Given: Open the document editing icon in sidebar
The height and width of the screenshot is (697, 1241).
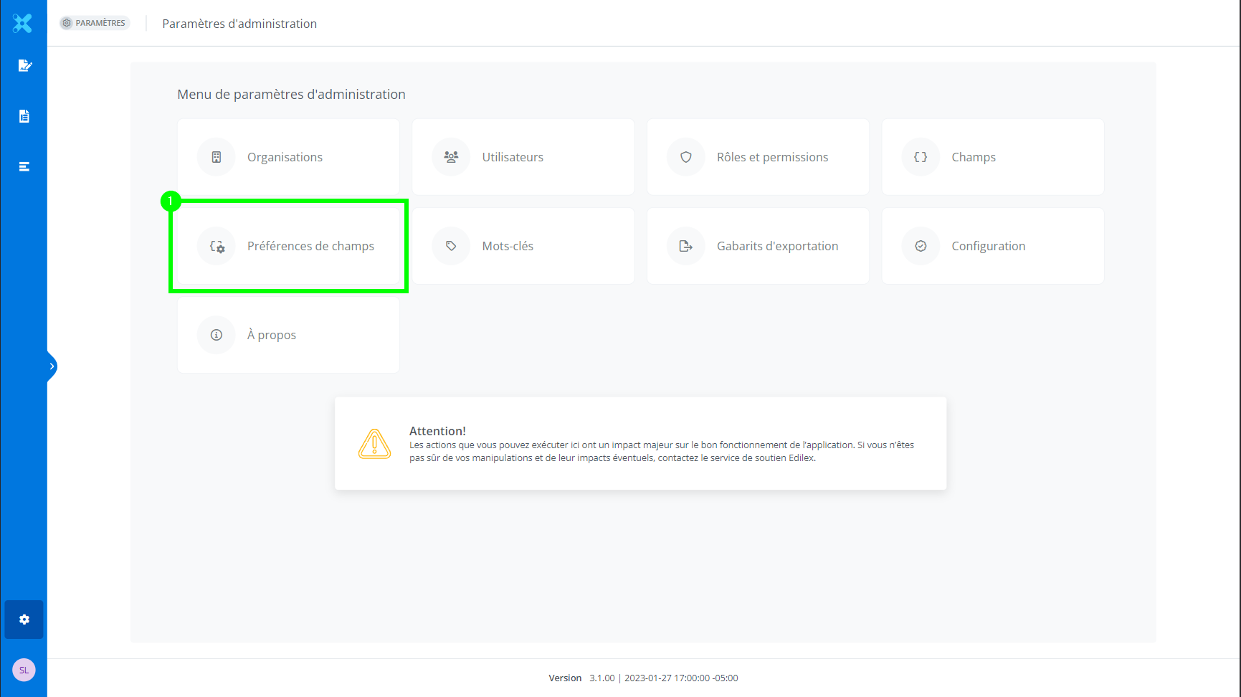Looking at the screenshot, I should pyautogui.click(x=24, y=66).
